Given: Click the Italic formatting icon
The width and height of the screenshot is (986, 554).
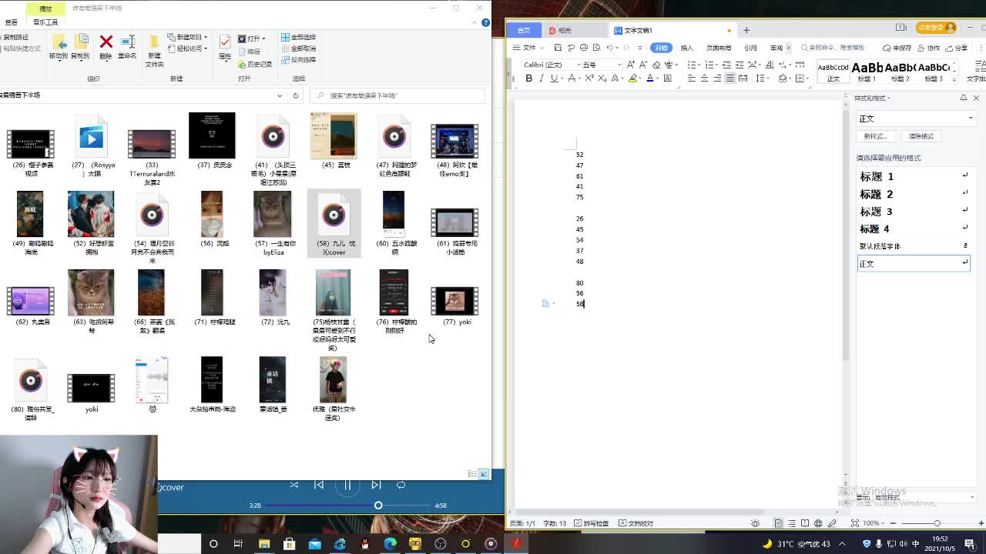Looking at the screenshot, I should [x=541, y=78].
